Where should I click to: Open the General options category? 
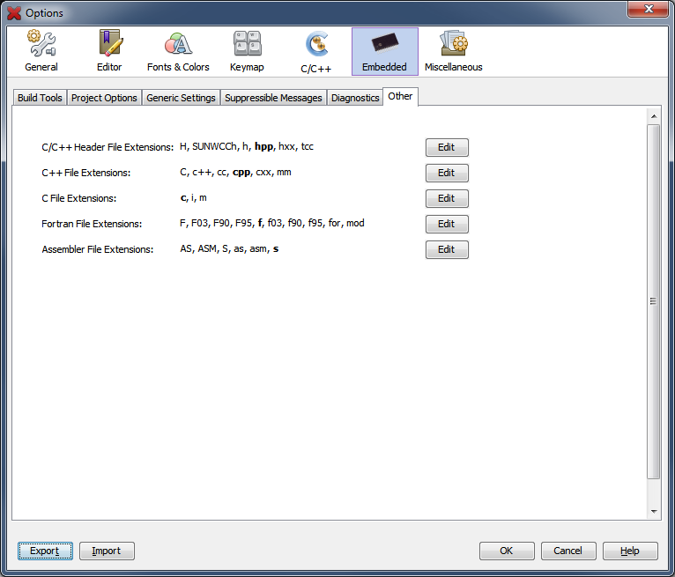pyautogui.click(x=41, y=51)
